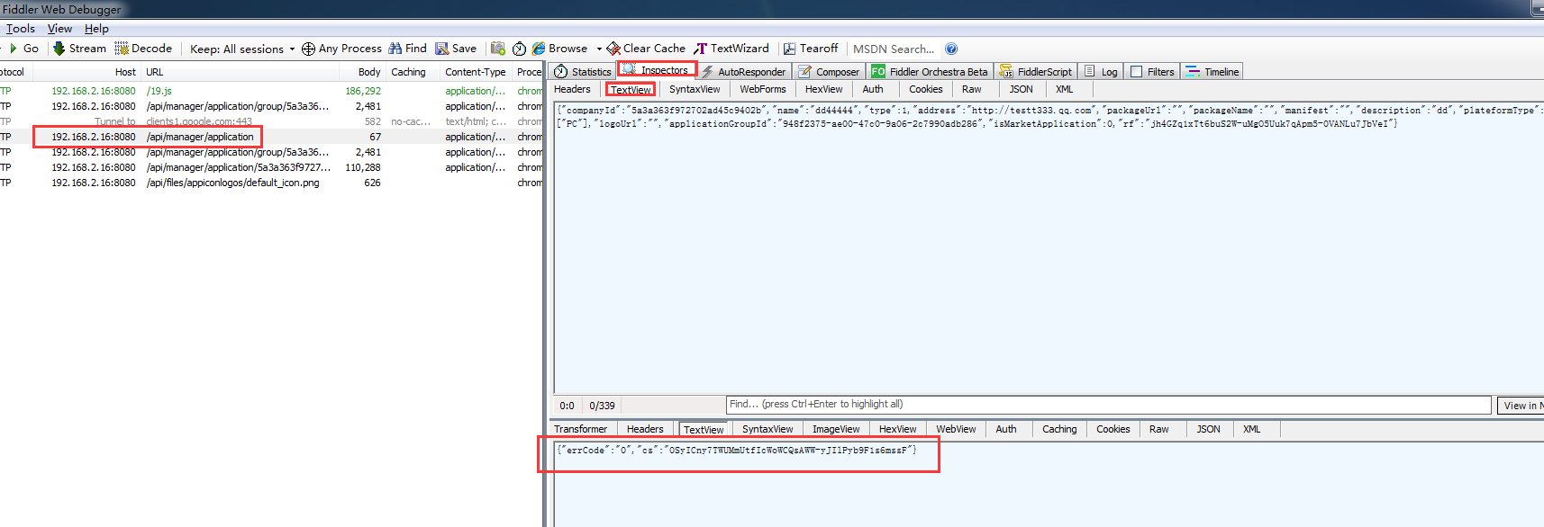Click into the MSDN Search field

894,49
